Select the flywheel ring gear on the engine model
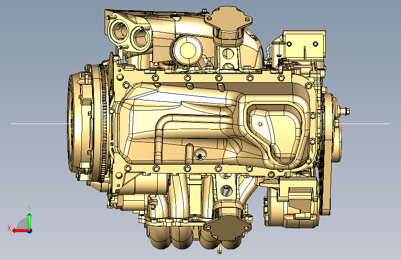Image resolution: width=401 pixels, height=260 pixels. click(104, 123)
